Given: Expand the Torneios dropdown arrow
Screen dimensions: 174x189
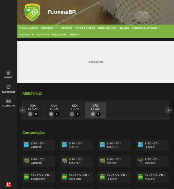Looking at the screenshot, I should pos(56,28).
